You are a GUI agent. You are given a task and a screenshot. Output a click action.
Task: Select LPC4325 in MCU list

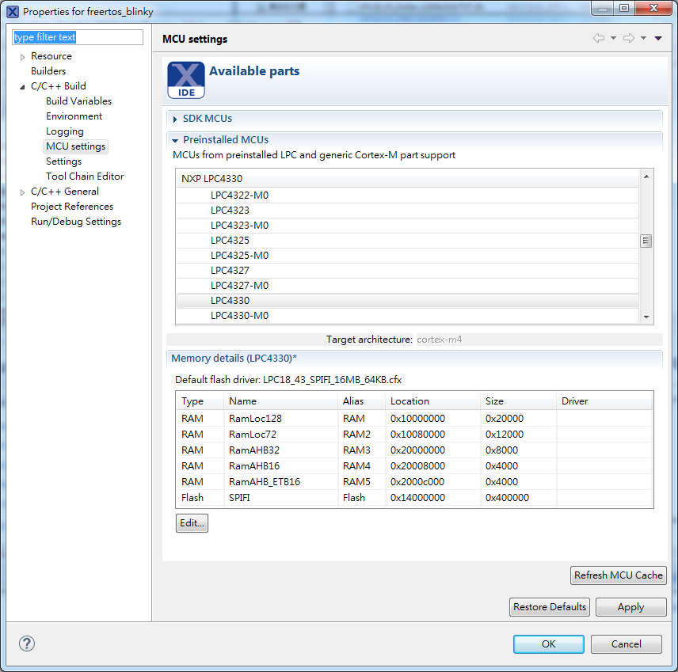point(407,241)
